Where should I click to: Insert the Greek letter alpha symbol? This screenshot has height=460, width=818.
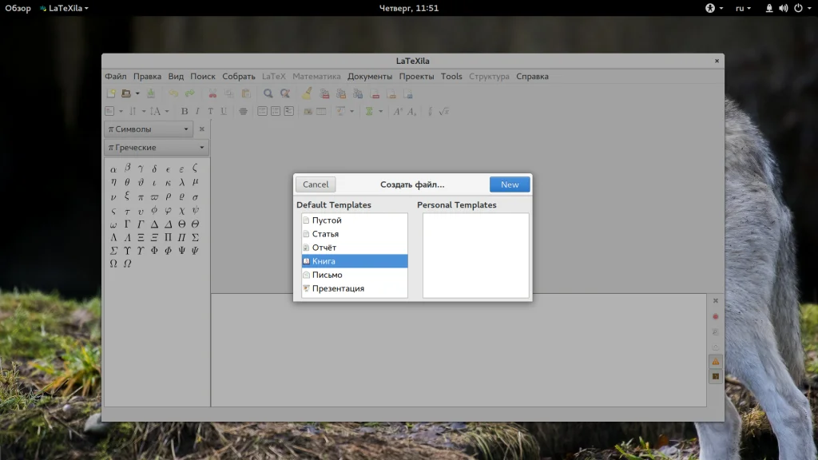113,169
